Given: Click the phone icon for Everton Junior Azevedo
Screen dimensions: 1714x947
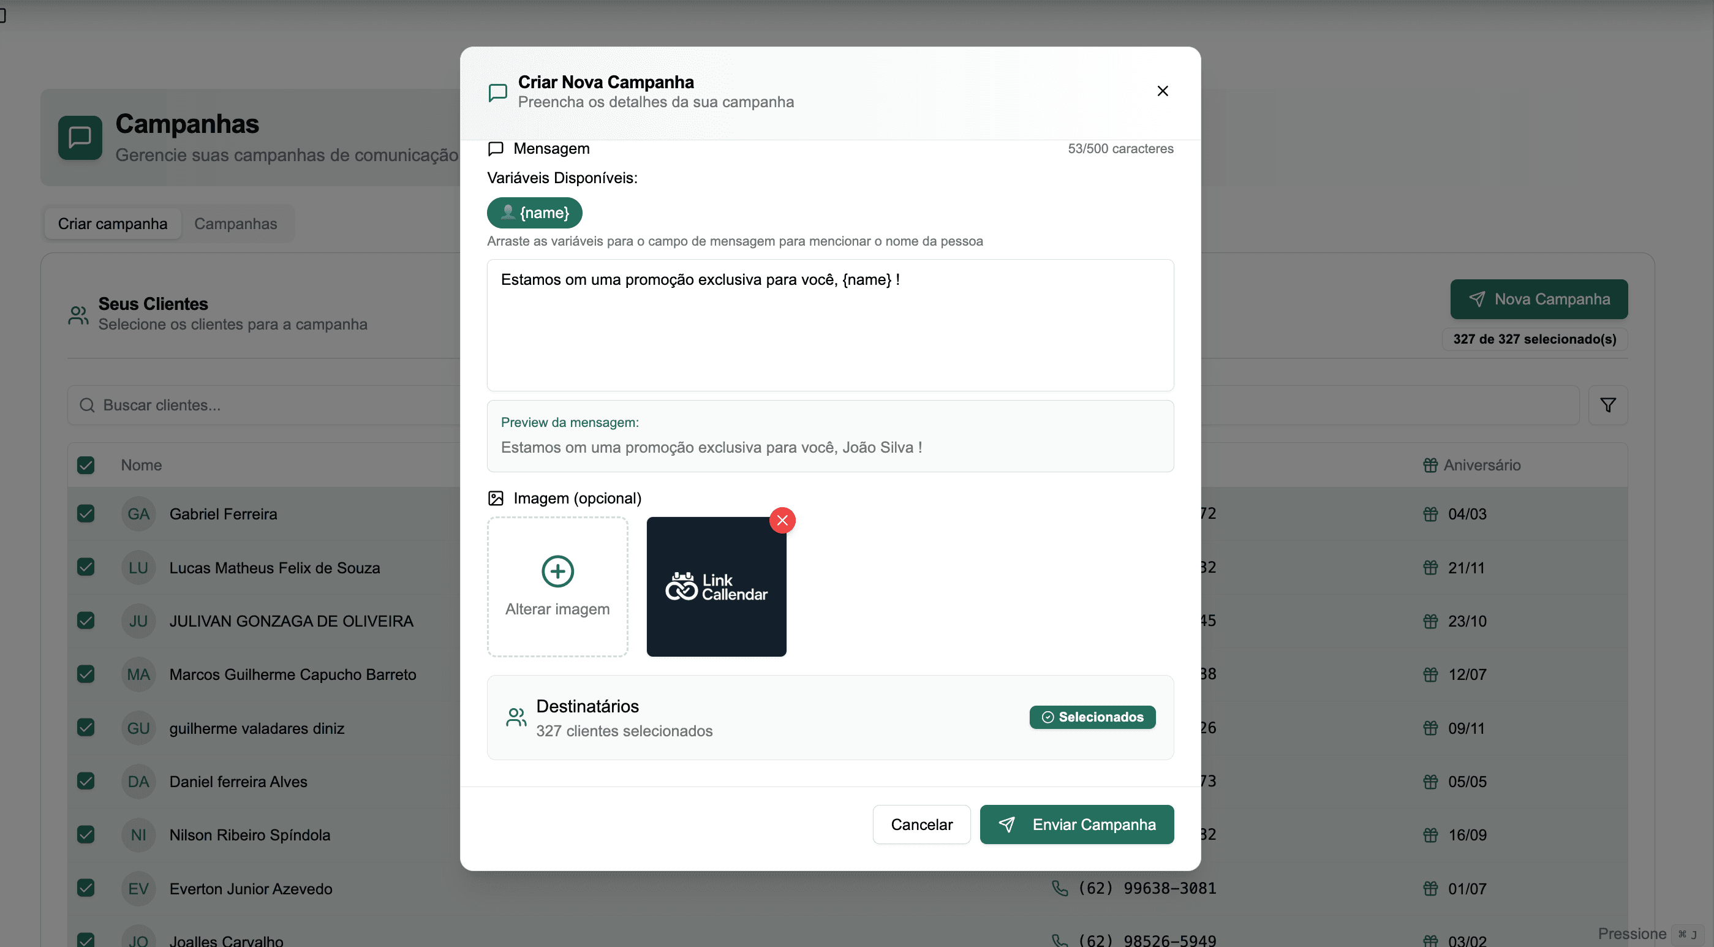Looking at the screenshot, I should (x=1059, y=888).
